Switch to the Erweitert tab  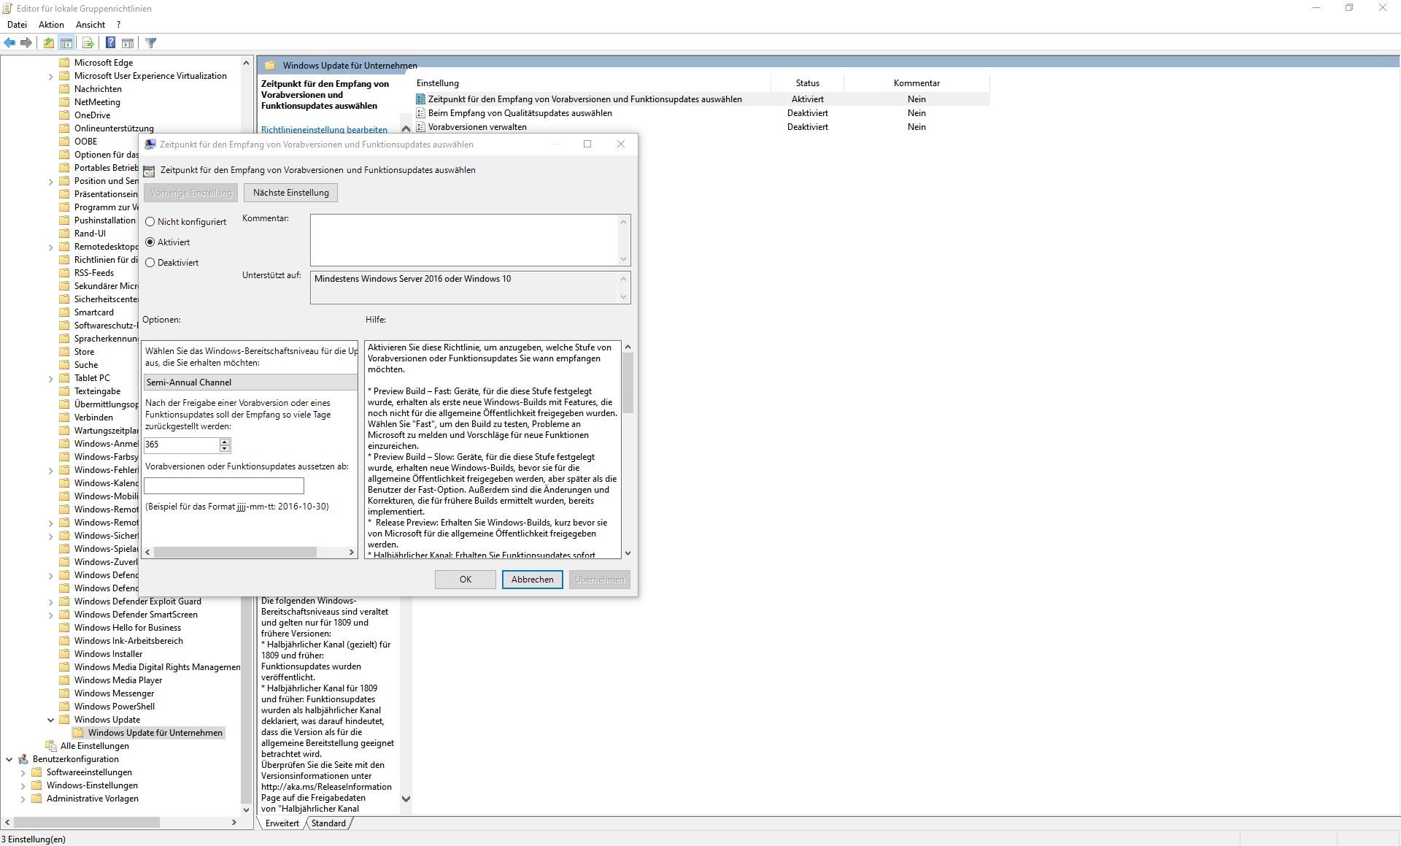pos(282,823)
